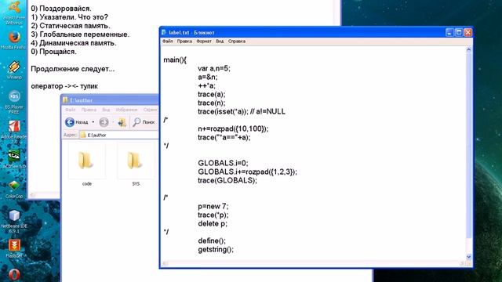Image resolution: width=502 pixels, height=282 pixels.
Task: Click the text 'Продолжение следует...' in the background document
Action: [73, 69]
